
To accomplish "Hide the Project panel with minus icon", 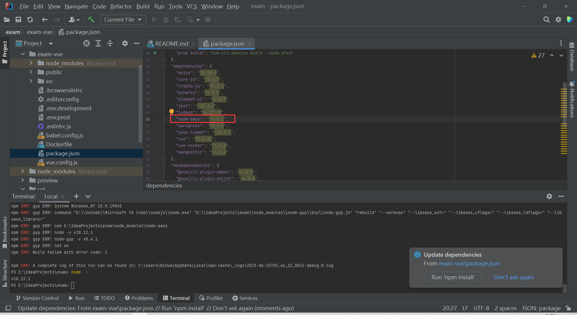I will point(137,44).
